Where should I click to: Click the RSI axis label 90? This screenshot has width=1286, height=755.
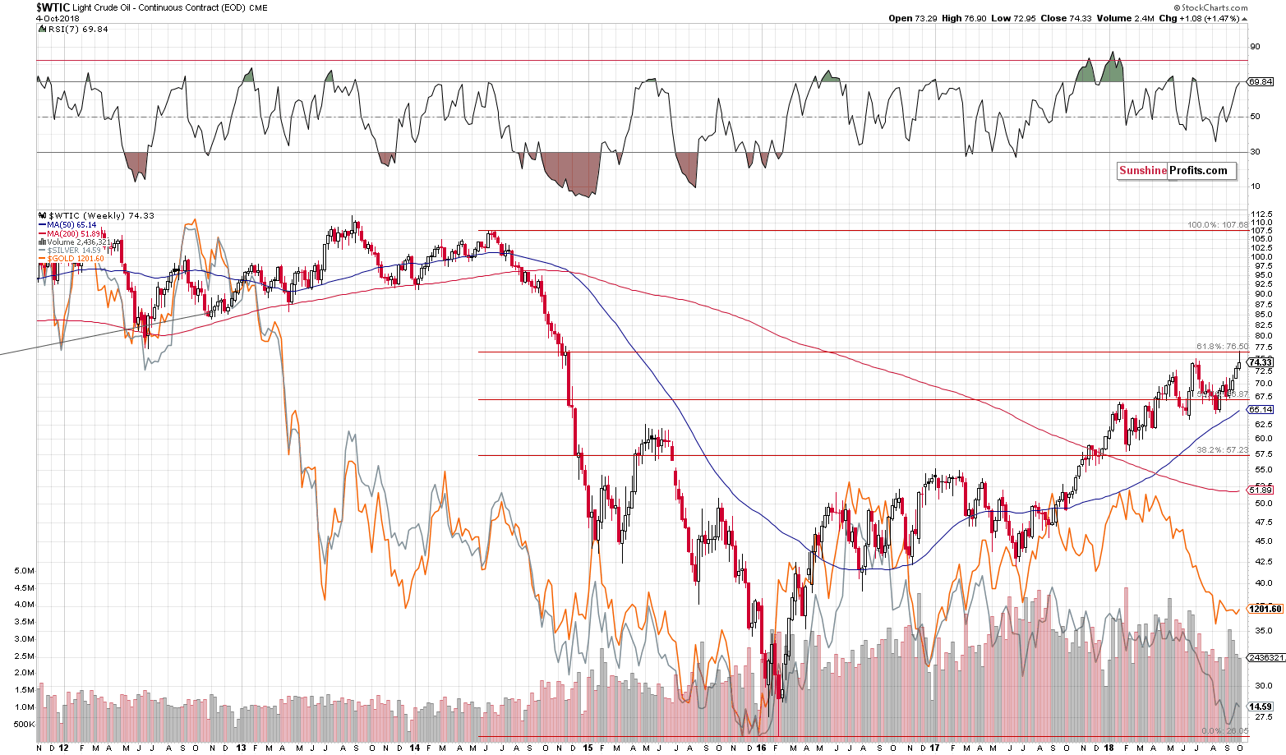pos(1255,47)
